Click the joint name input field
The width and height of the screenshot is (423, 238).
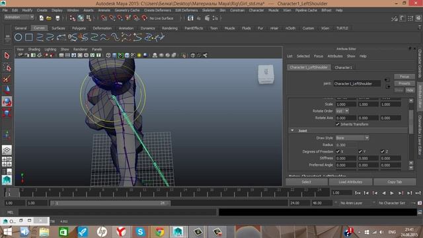357,84
